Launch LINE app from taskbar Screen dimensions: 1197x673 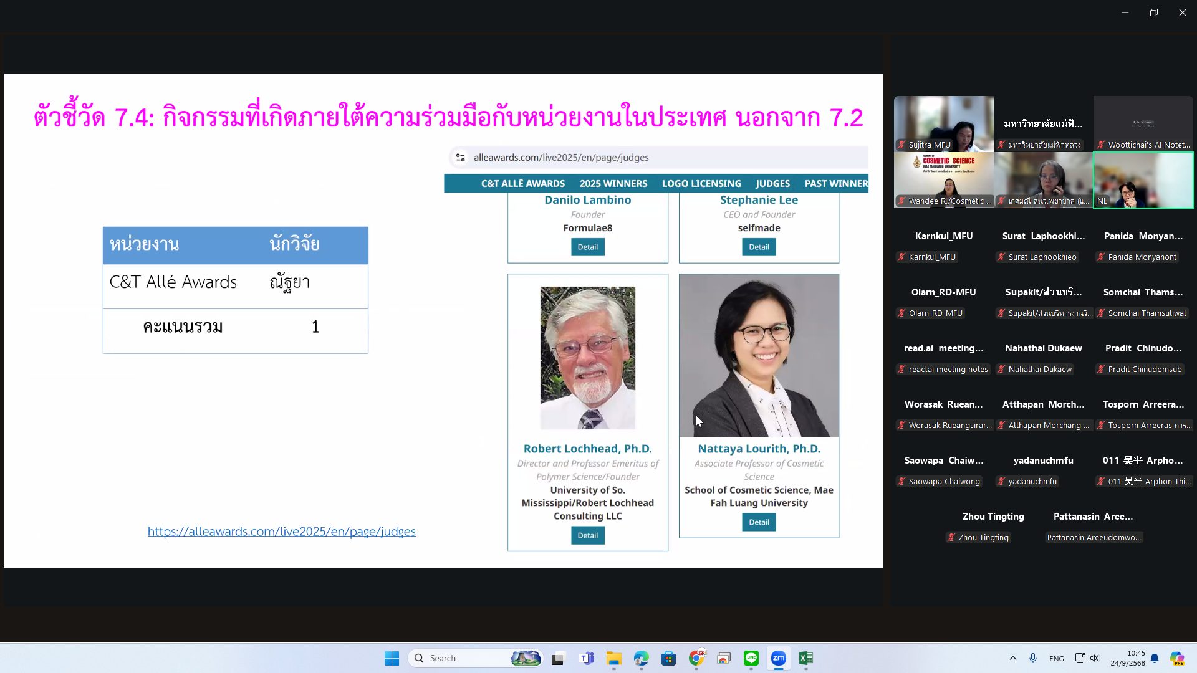tap(751, 658)
